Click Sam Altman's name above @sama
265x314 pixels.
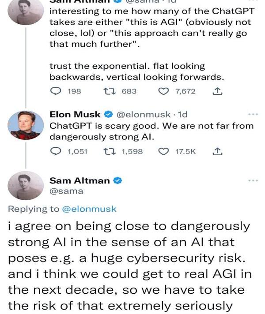coord(80,180)
